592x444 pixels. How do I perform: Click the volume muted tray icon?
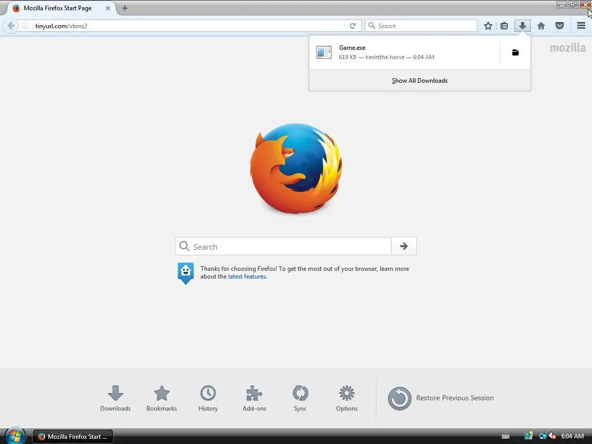point(552,436)
